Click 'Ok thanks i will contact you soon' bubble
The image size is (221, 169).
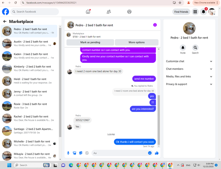click(135, 142)
